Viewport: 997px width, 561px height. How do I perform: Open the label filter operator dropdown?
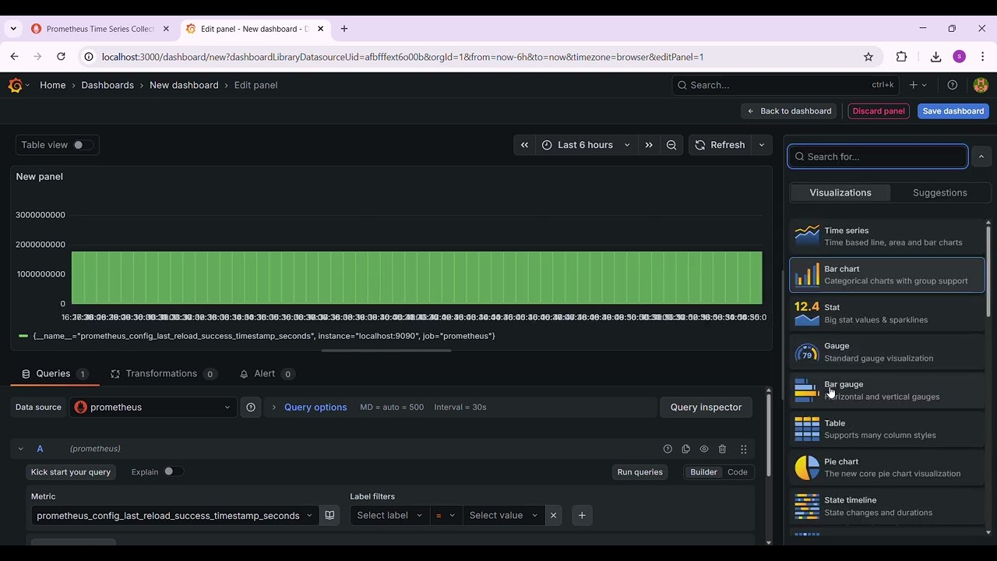pyautogui.click(x=446, y=515)
